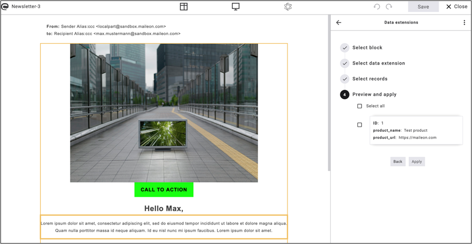Click the product_url value https://maileon.com

(x=417, y=138)
